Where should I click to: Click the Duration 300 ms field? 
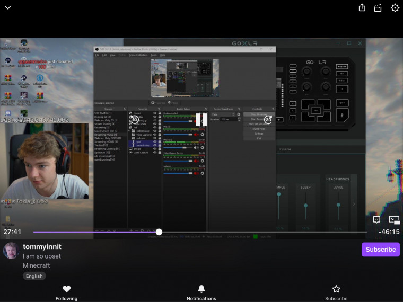tap(229, 119)
